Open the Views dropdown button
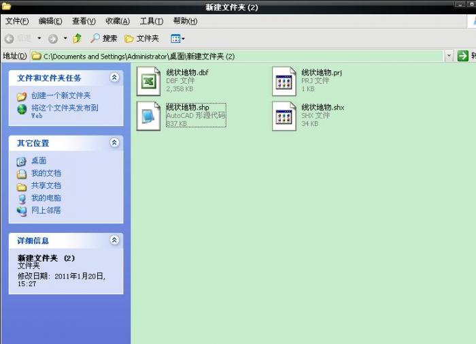Image resolution: width=476 pixels, height=344 pixels. pyautogui.click(x=177, y=39)
